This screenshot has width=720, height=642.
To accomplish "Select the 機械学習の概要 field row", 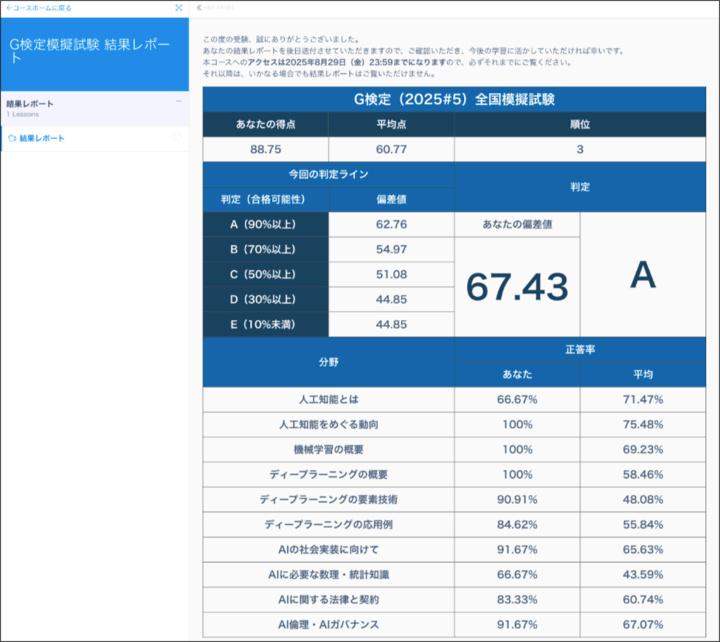I will click(x=328, y=449).
